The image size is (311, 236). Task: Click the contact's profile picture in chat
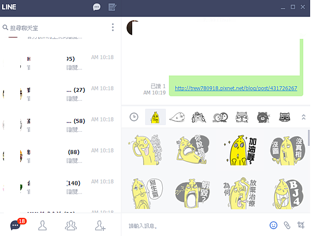coord(133,27)
